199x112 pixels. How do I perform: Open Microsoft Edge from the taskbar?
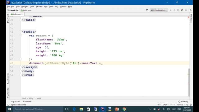point(74,109)
